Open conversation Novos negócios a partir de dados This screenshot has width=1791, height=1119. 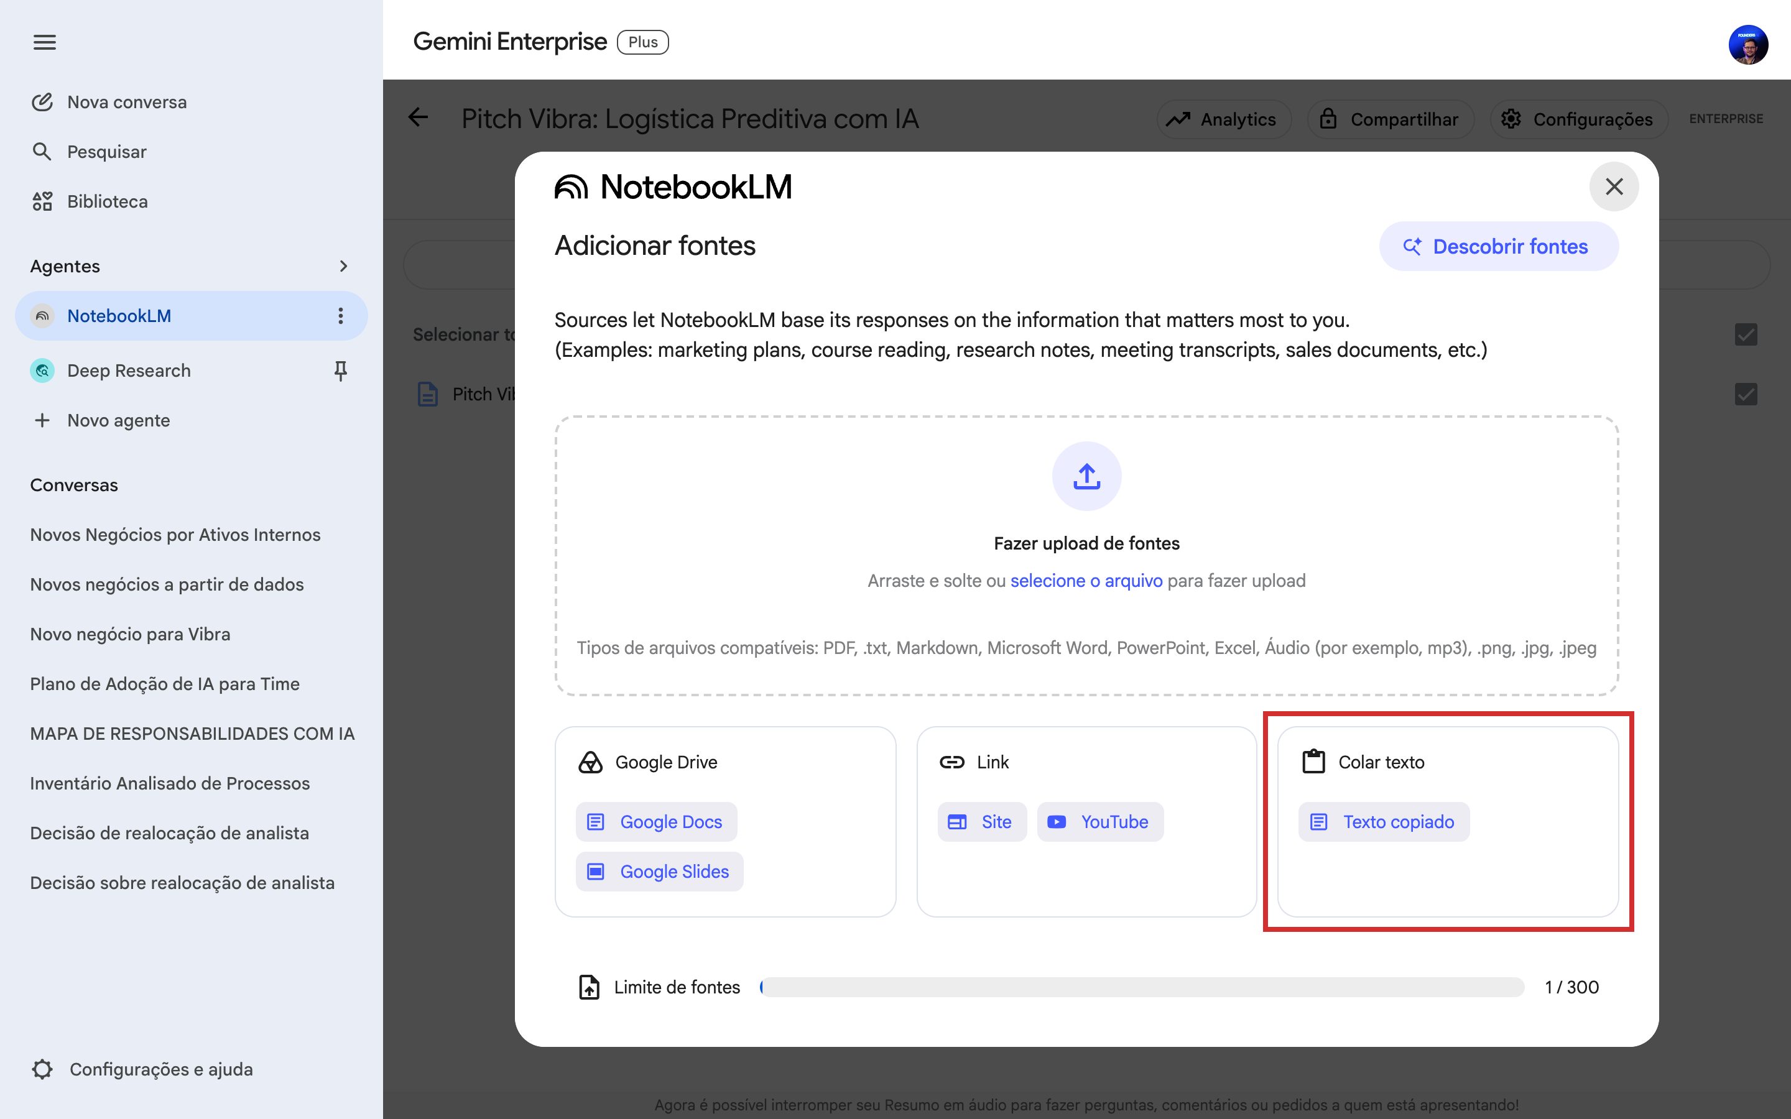pos(167,584)
